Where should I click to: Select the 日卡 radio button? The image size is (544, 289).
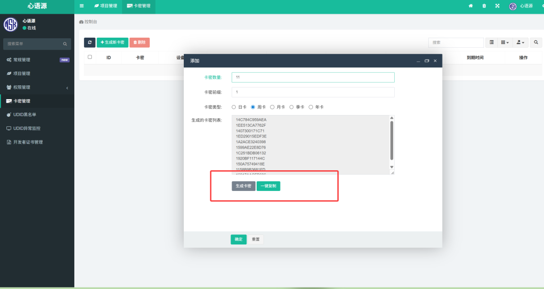[x=234, y=107]
